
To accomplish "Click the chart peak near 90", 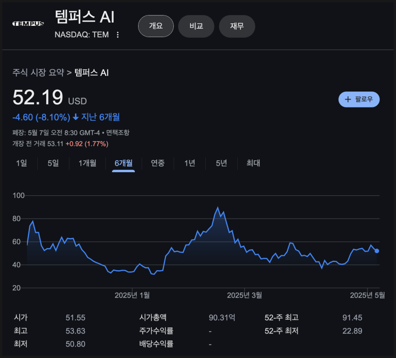I will (218, 208).
